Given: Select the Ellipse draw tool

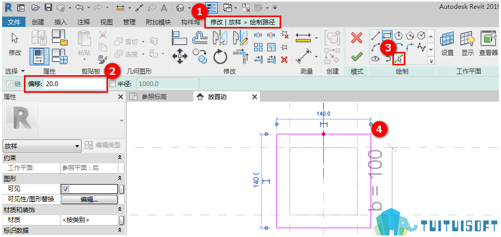Looking at the screenshot, I should click(375, 59).
